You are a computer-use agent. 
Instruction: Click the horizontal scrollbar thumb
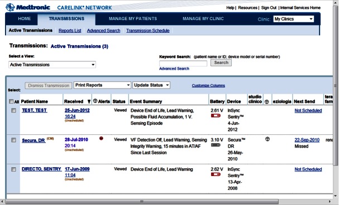pyautogui.click(x=142, y=201)
